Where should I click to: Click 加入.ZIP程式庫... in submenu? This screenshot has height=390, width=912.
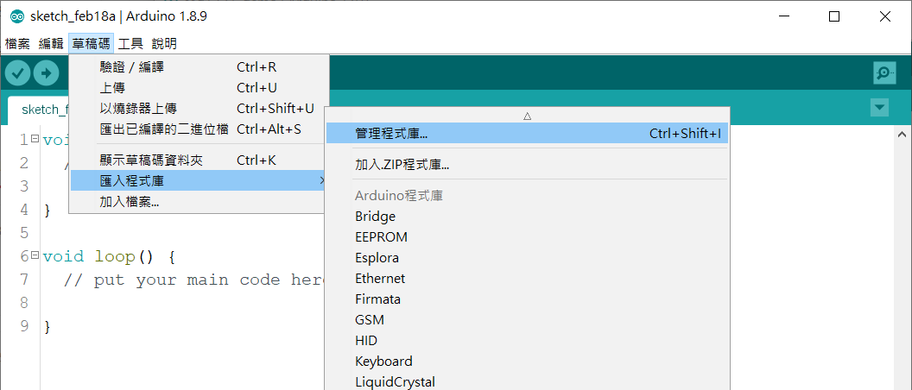[527, 165]
